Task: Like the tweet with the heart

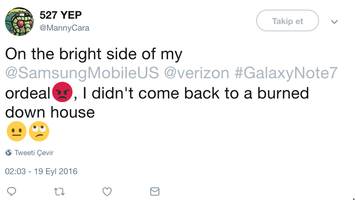Action: (107, 192)
